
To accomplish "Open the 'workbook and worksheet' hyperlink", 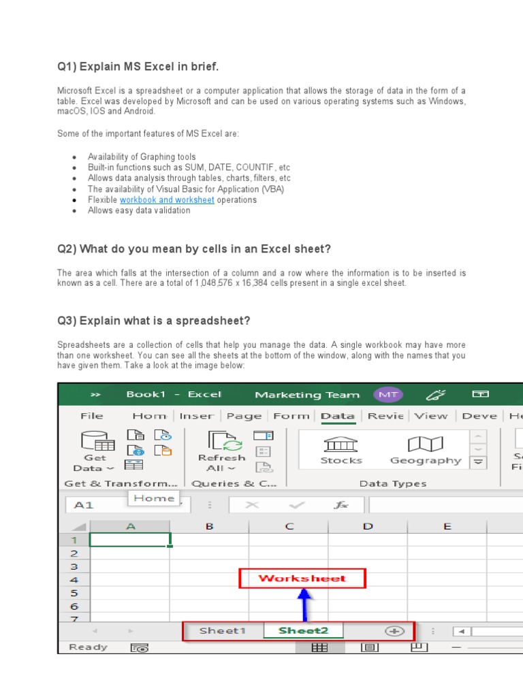I will (x=167, y=200).
